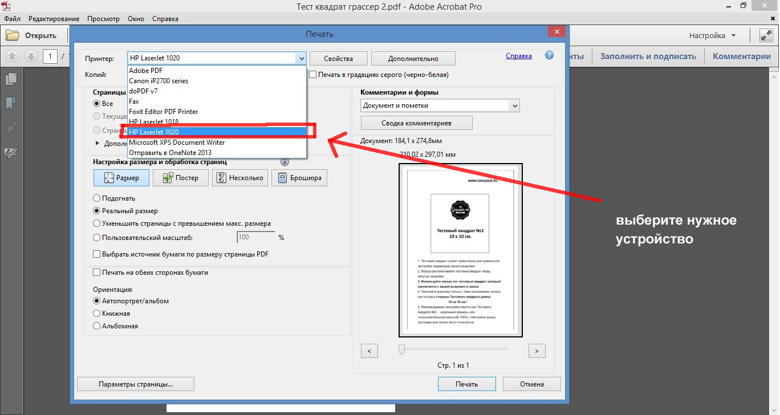Screen dimensions: 780x415
Task: Open the 'Просмотр' menu
Action: (103, 19)
